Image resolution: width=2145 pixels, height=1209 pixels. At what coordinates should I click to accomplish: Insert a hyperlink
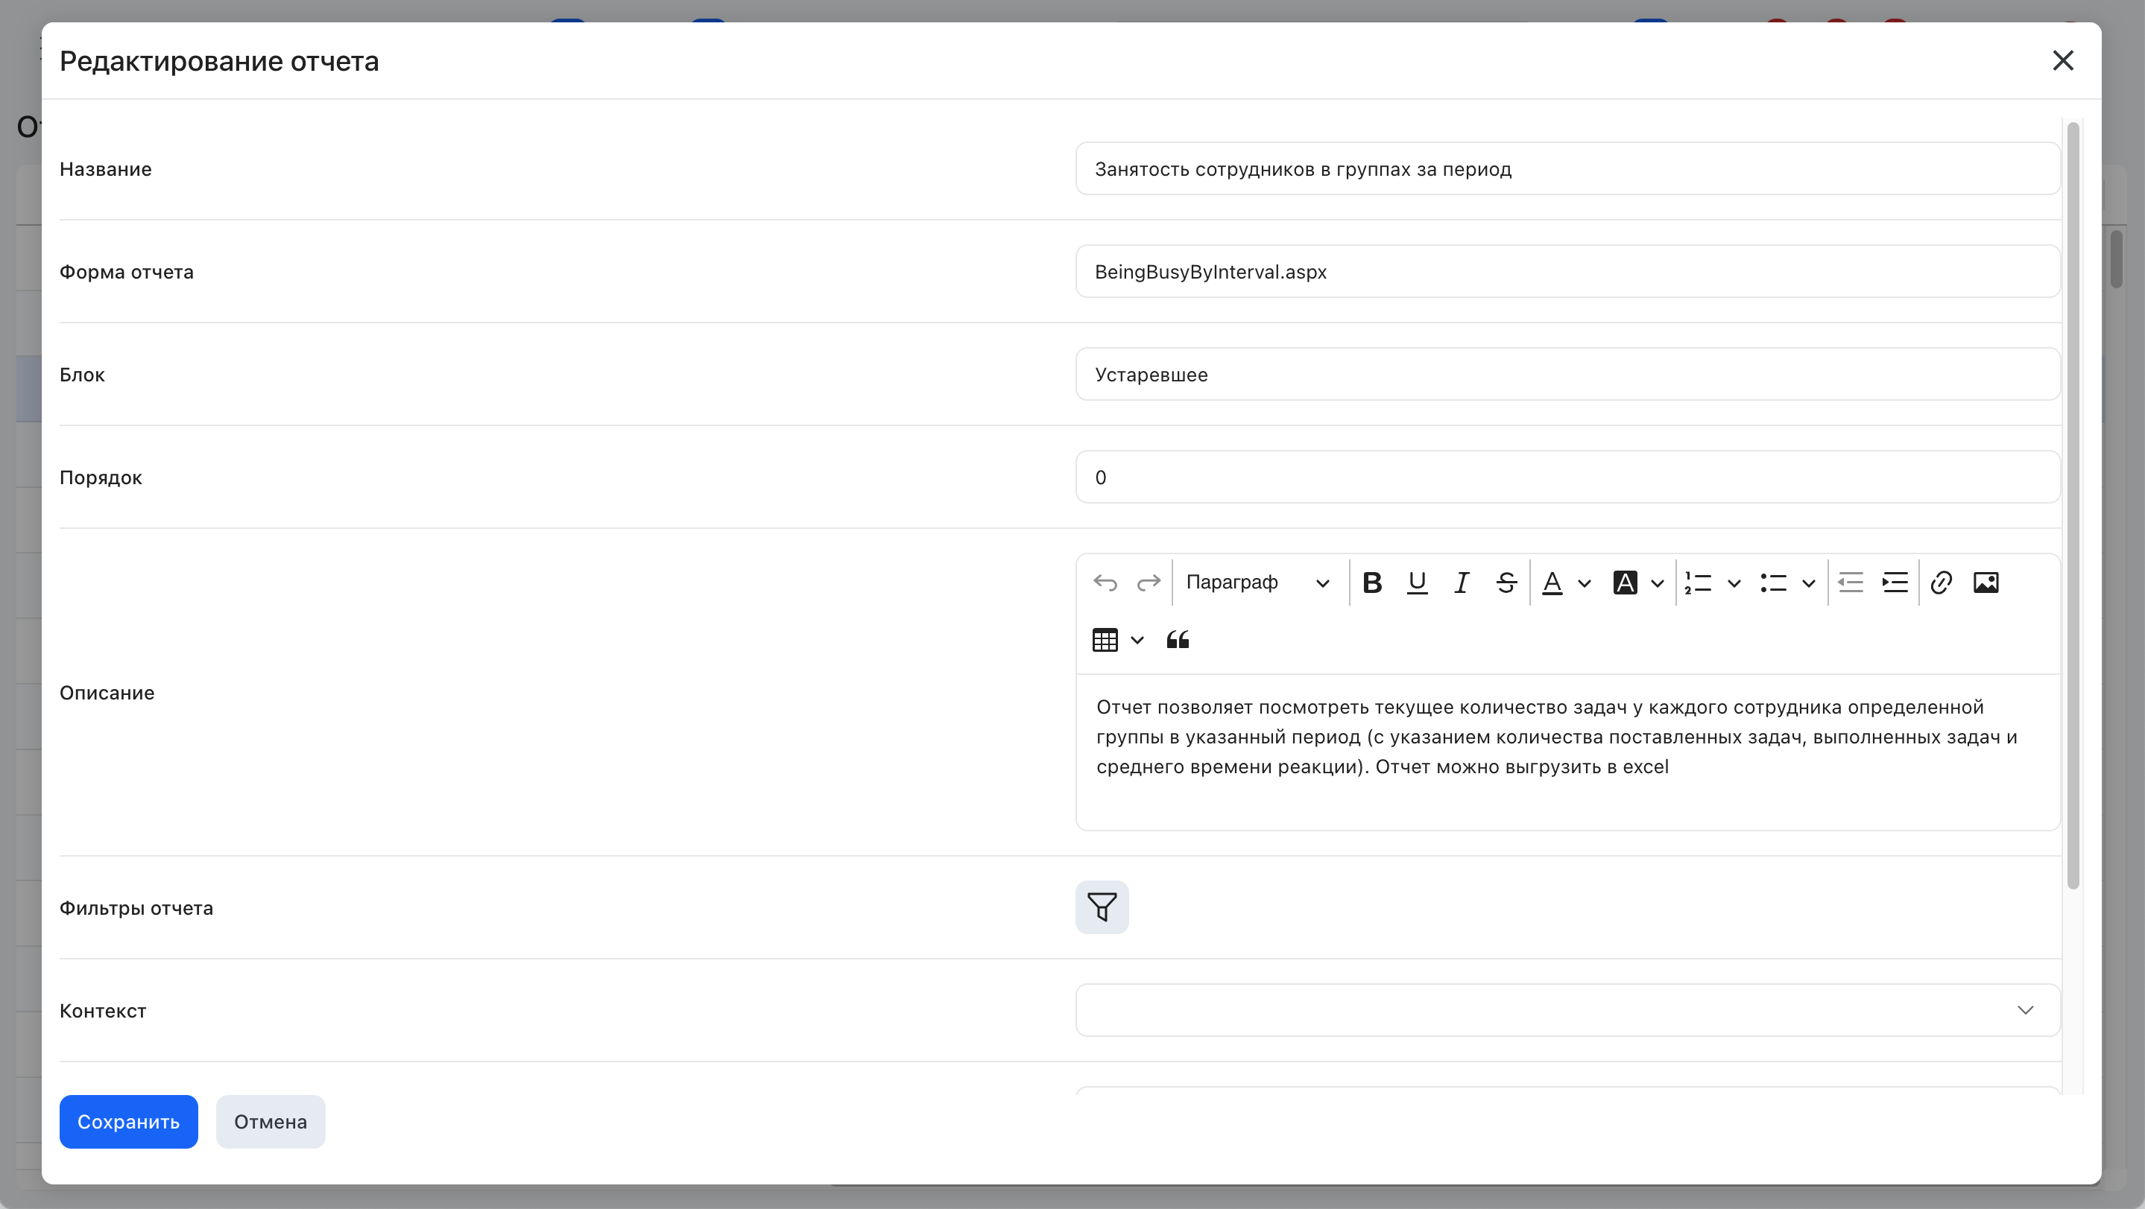coord(1941,583)
